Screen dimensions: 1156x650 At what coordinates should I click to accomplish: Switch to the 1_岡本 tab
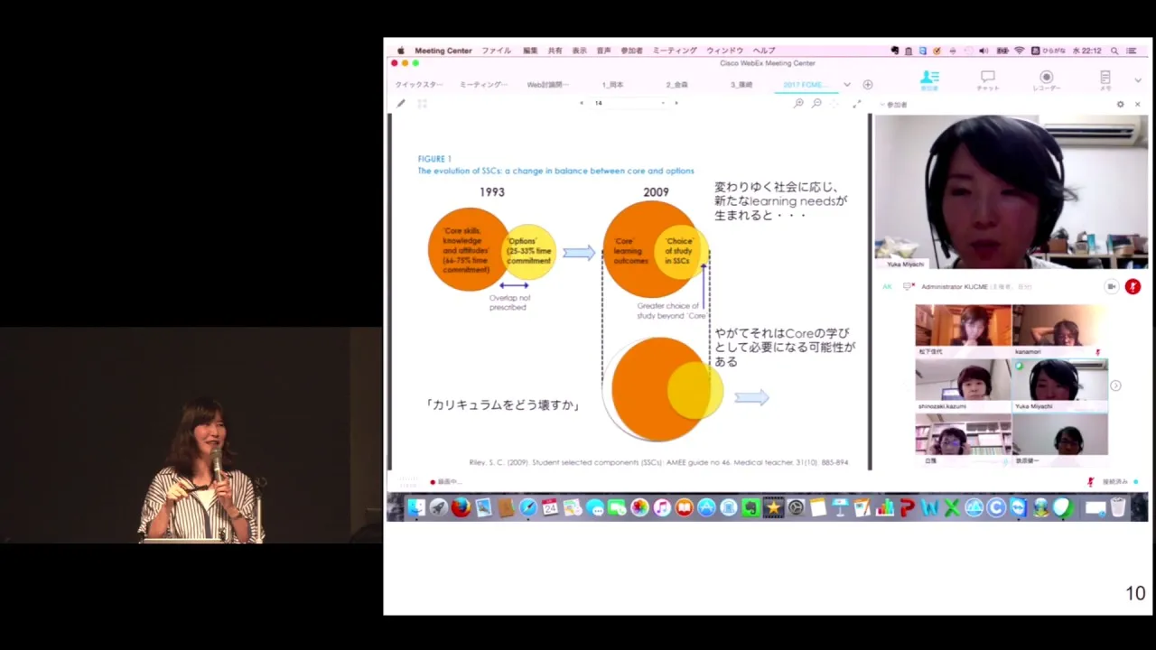(x=613, y=85)
